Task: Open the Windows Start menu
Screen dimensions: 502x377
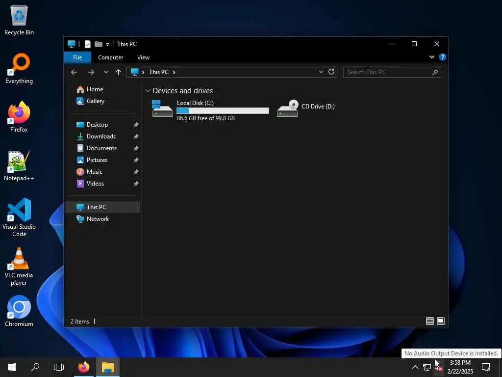Action: (x=12, y=367)
